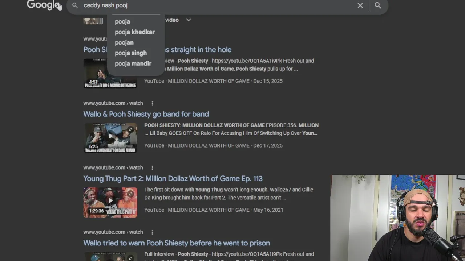
Task: Select 'pooja' autocomplete suggestion
Action: tap(122, 21)
